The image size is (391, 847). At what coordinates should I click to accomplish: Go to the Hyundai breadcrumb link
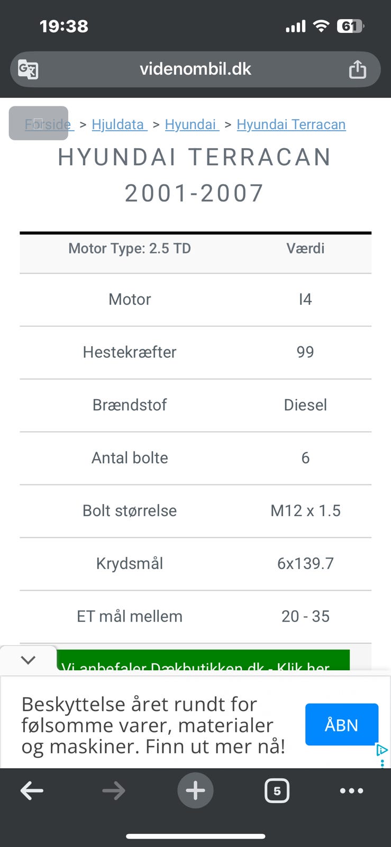191,124
